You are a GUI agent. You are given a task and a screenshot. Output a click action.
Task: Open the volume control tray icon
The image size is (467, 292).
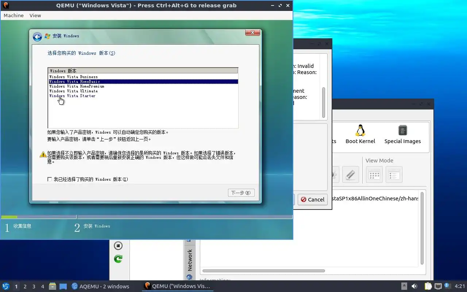point(414,286)
